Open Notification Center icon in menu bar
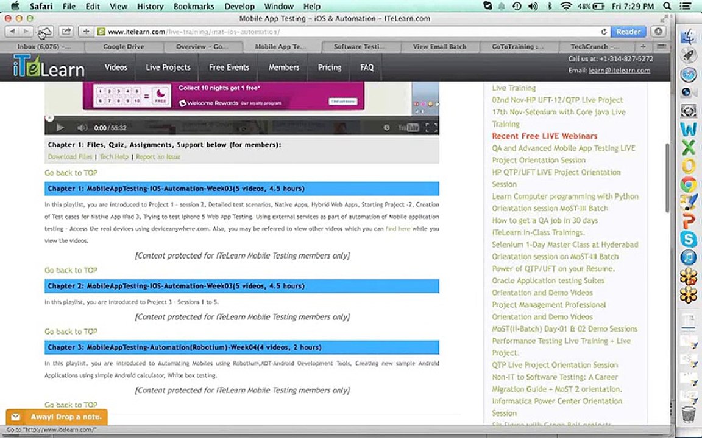702x438 pixels. point(686,6)
